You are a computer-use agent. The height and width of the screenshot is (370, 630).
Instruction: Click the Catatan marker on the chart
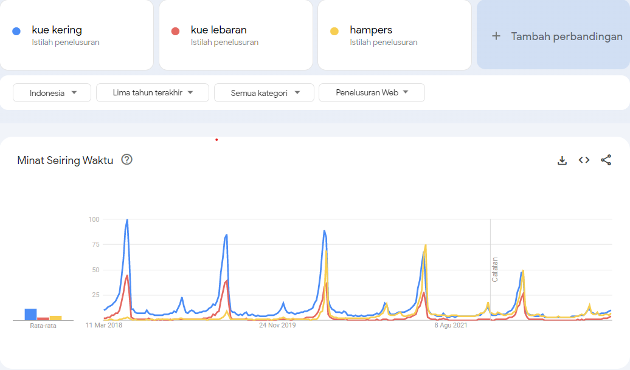(494, 269)
